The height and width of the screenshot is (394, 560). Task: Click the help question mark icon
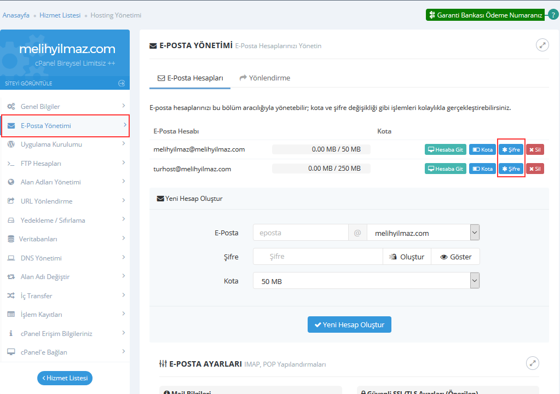(553, 15)
